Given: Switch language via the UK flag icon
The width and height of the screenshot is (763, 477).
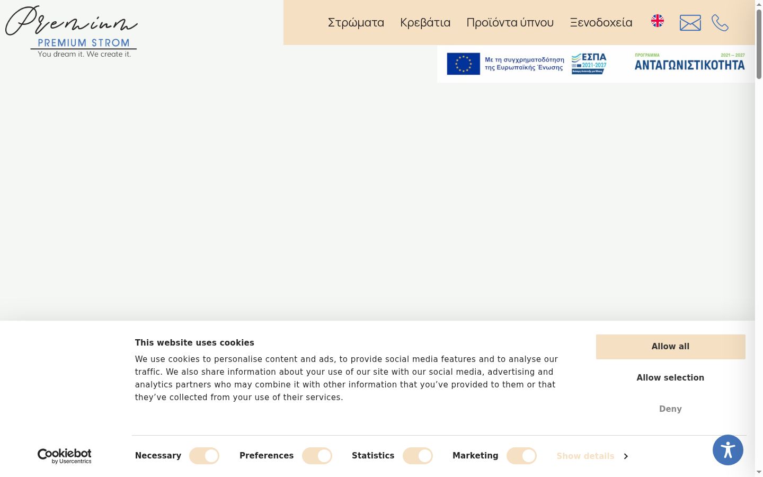Looking at the screenshot, I should [658, 21].
